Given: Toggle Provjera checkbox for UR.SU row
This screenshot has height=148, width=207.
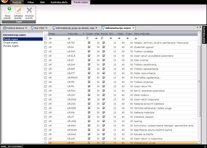Looking at the screenshot, I should (104, 47).
